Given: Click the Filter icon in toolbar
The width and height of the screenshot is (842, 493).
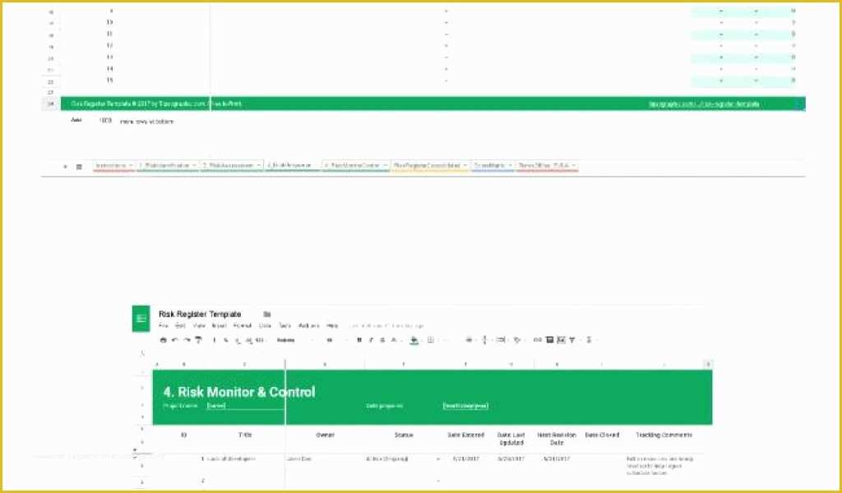Looking at the screenshot, I should pos(572,340).
